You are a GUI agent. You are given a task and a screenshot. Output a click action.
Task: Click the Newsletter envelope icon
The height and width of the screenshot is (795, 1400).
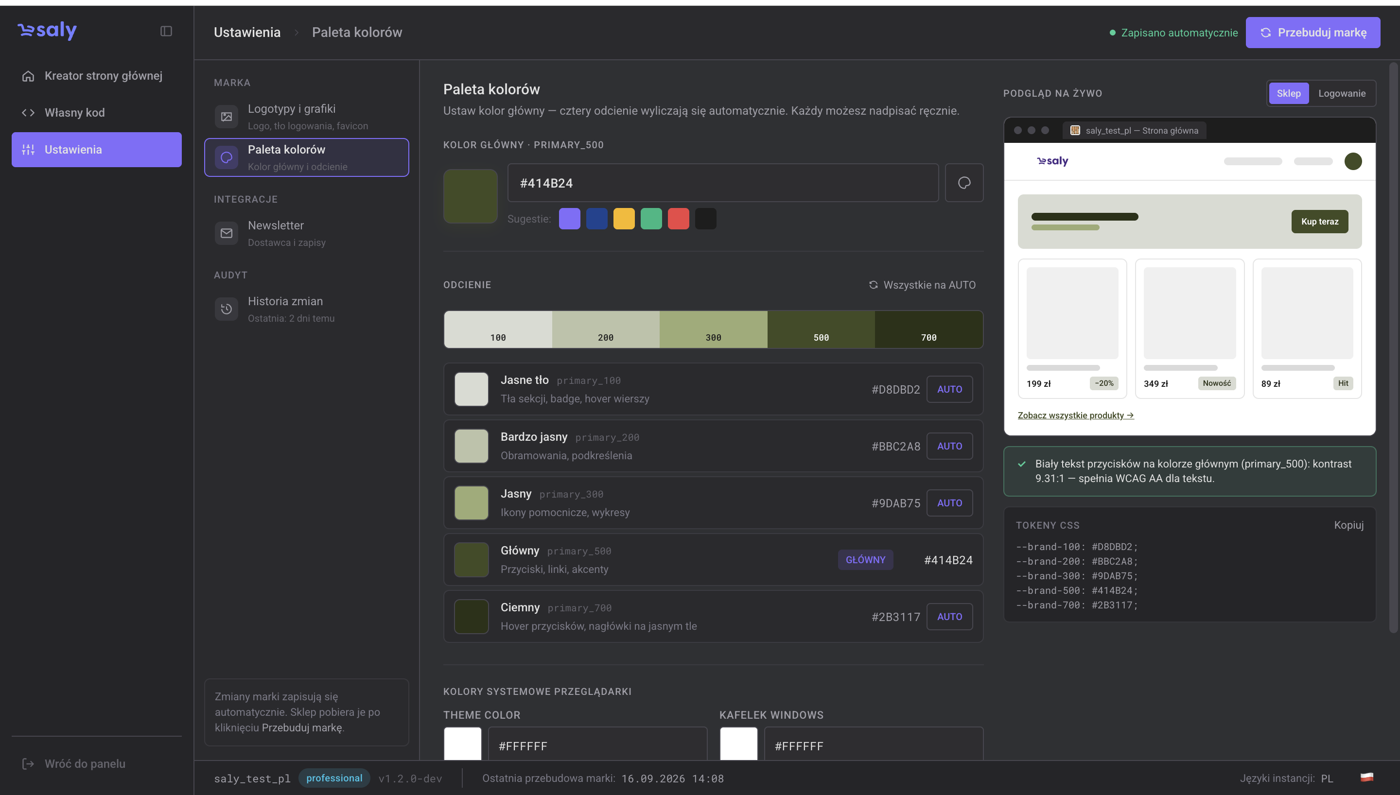point(226,234)
